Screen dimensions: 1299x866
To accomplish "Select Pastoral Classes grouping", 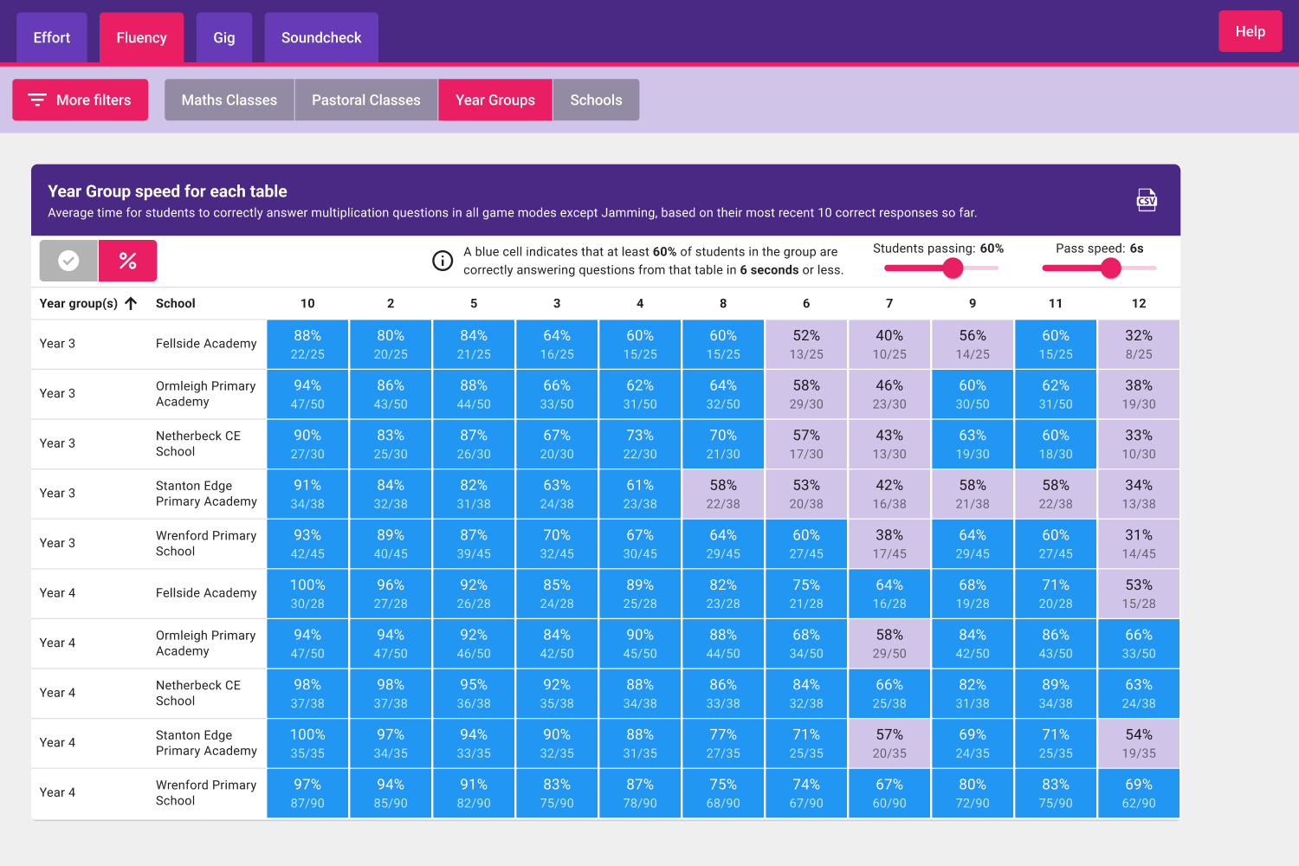I will (x=365, y=100).
